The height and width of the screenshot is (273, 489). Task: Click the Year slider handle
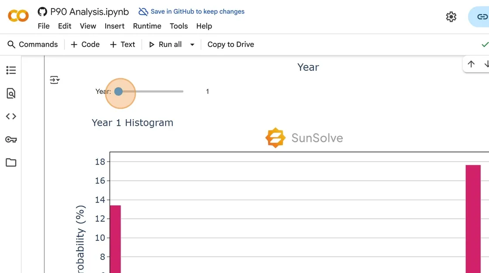[x=118, y=91]
